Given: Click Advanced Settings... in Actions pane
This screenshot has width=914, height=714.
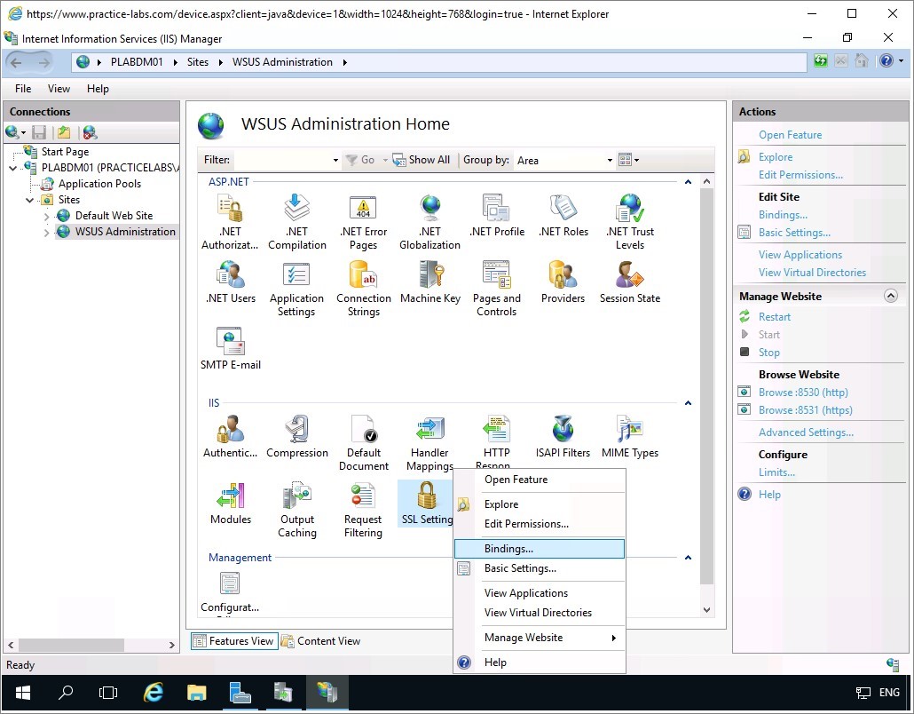Looking at the screenshot, I should tap(806, 432).
